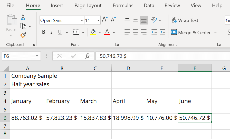Align text right
This screenshot has width=230, height=139.
[x=144, y=32]
